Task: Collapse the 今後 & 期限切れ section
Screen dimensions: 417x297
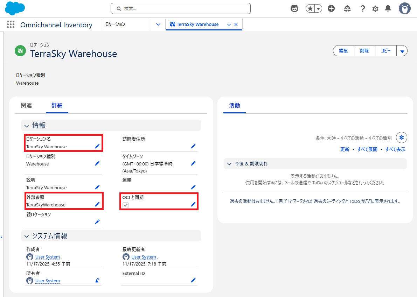Action: (229, 164)
